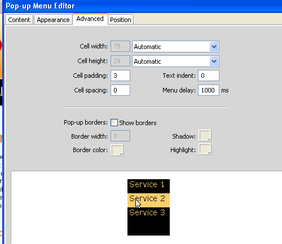Open the Shadow color swatch
The image size is (282, 244).
[x=205, y=135]
